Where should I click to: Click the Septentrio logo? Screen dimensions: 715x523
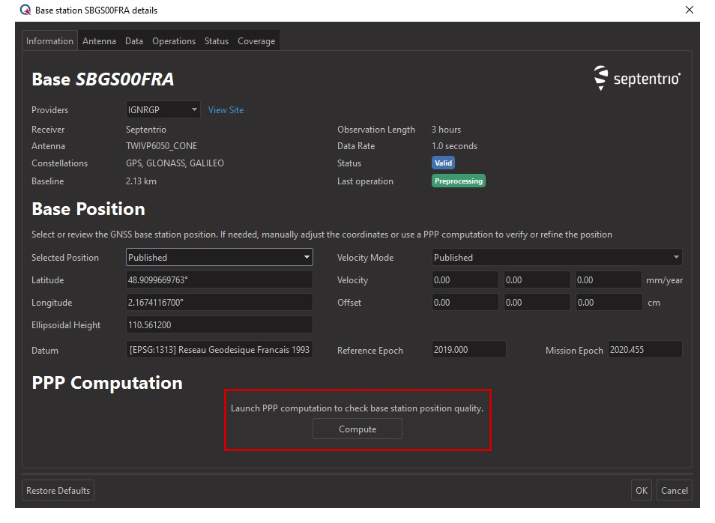point(637,79)
